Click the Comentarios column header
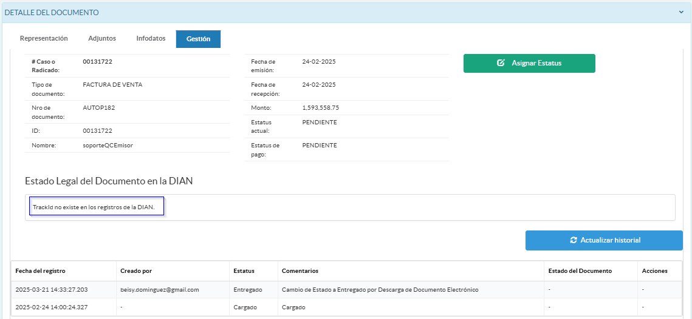The height and width of the screenshot is (319, 692). point(300,270)
